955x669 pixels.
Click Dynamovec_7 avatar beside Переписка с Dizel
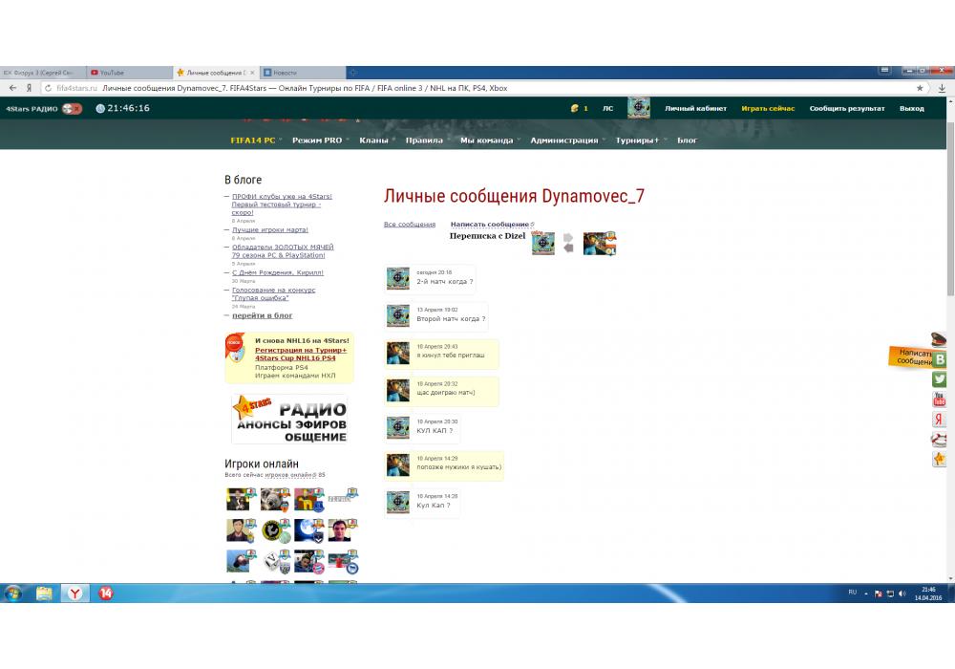click(542, 243)
